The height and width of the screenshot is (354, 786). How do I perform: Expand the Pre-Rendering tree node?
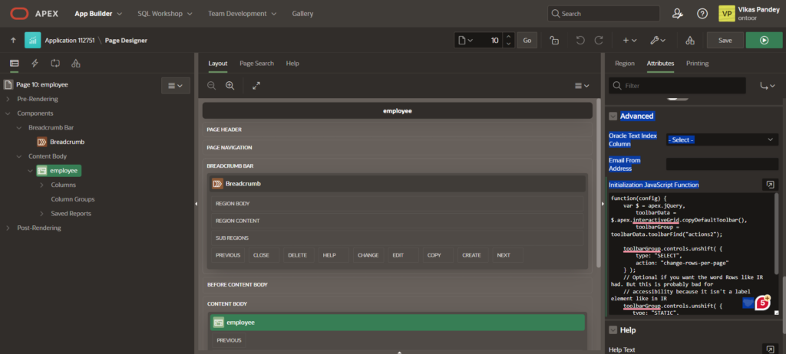click(x=8, y=99)
